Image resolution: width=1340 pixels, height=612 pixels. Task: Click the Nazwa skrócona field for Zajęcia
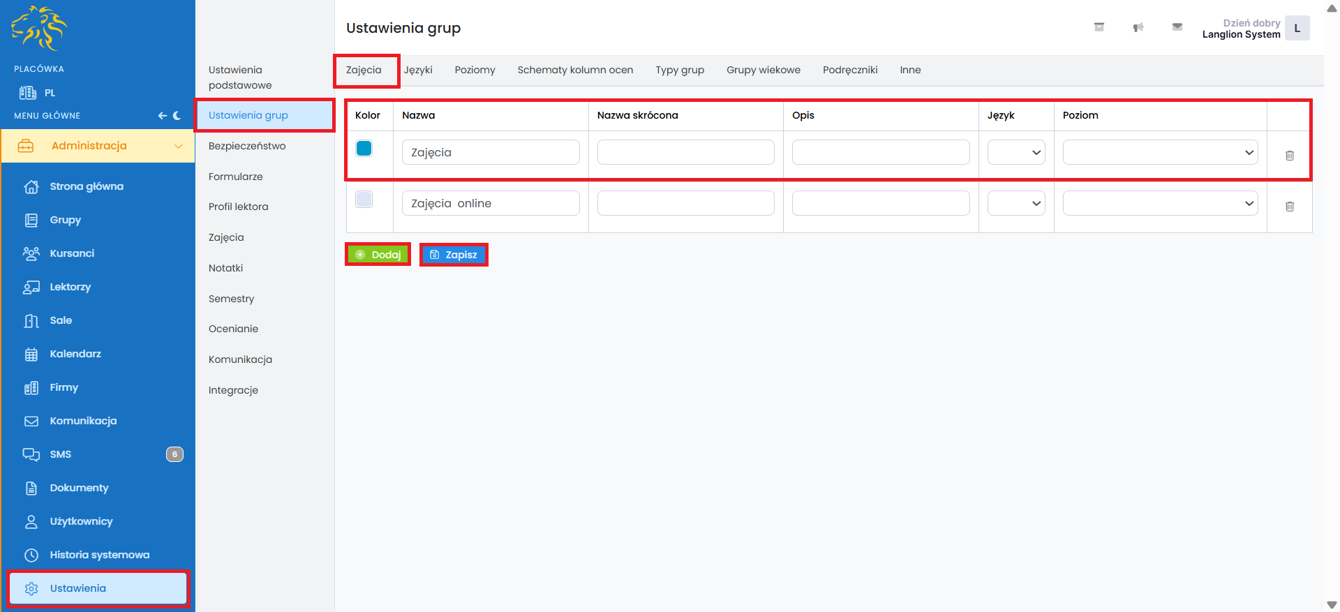[685, 152]
